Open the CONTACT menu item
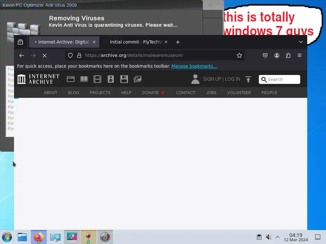 [186, 93]
